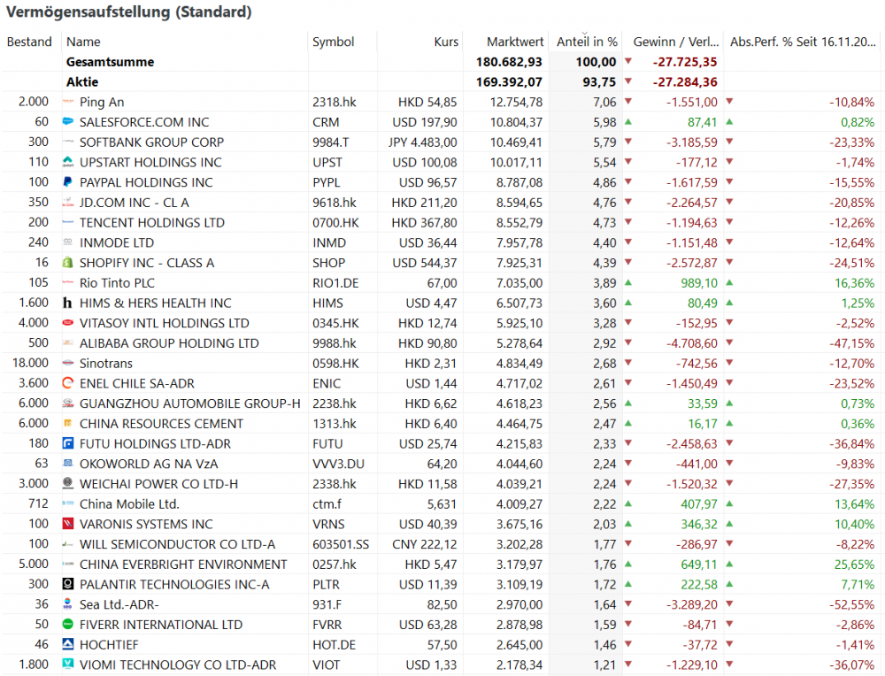Sort by the Anteil in % column header

click(587, 42)
